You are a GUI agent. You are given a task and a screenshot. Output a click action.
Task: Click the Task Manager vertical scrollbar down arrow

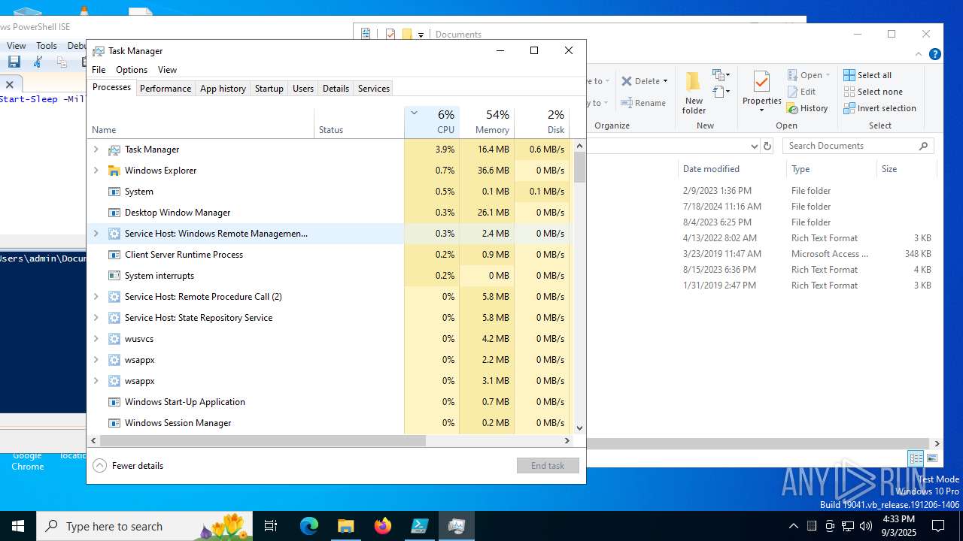pyautogui.click(x=580, y=428)
